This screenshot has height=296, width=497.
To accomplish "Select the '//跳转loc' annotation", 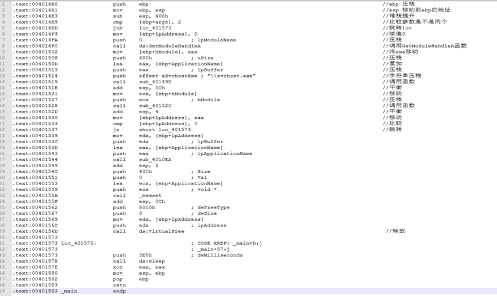I will click(397, 28).
